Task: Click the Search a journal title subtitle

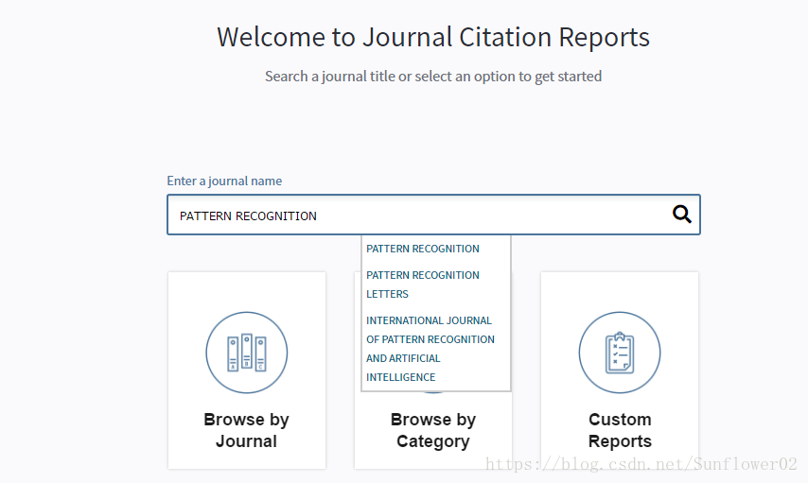Action: 433,77
